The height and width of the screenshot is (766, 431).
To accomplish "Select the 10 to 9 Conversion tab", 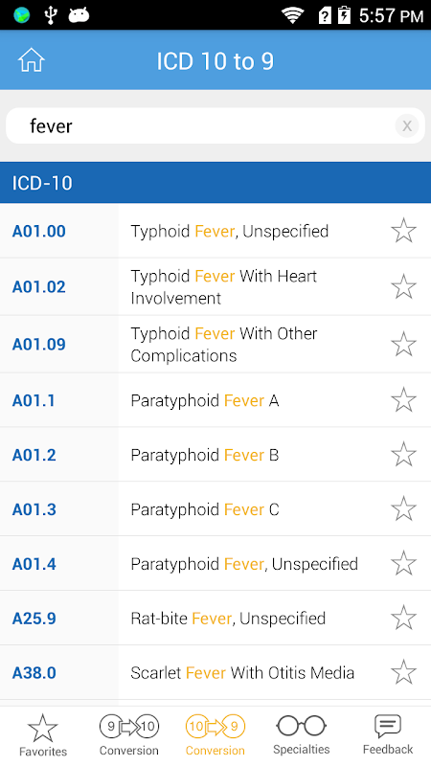I will pos(215,735).
